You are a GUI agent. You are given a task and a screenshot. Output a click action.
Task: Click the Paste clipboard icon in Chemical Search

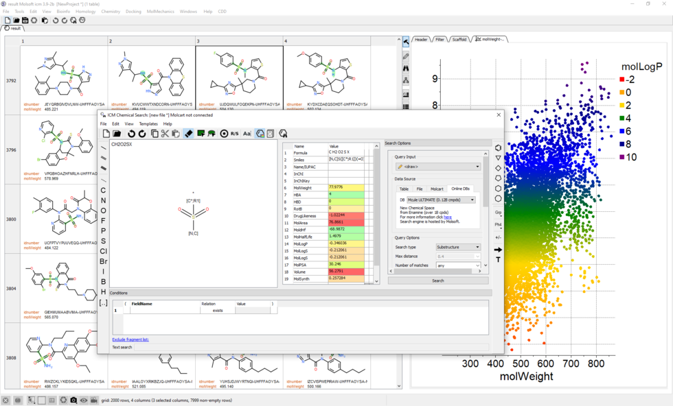tap(176, 134)
